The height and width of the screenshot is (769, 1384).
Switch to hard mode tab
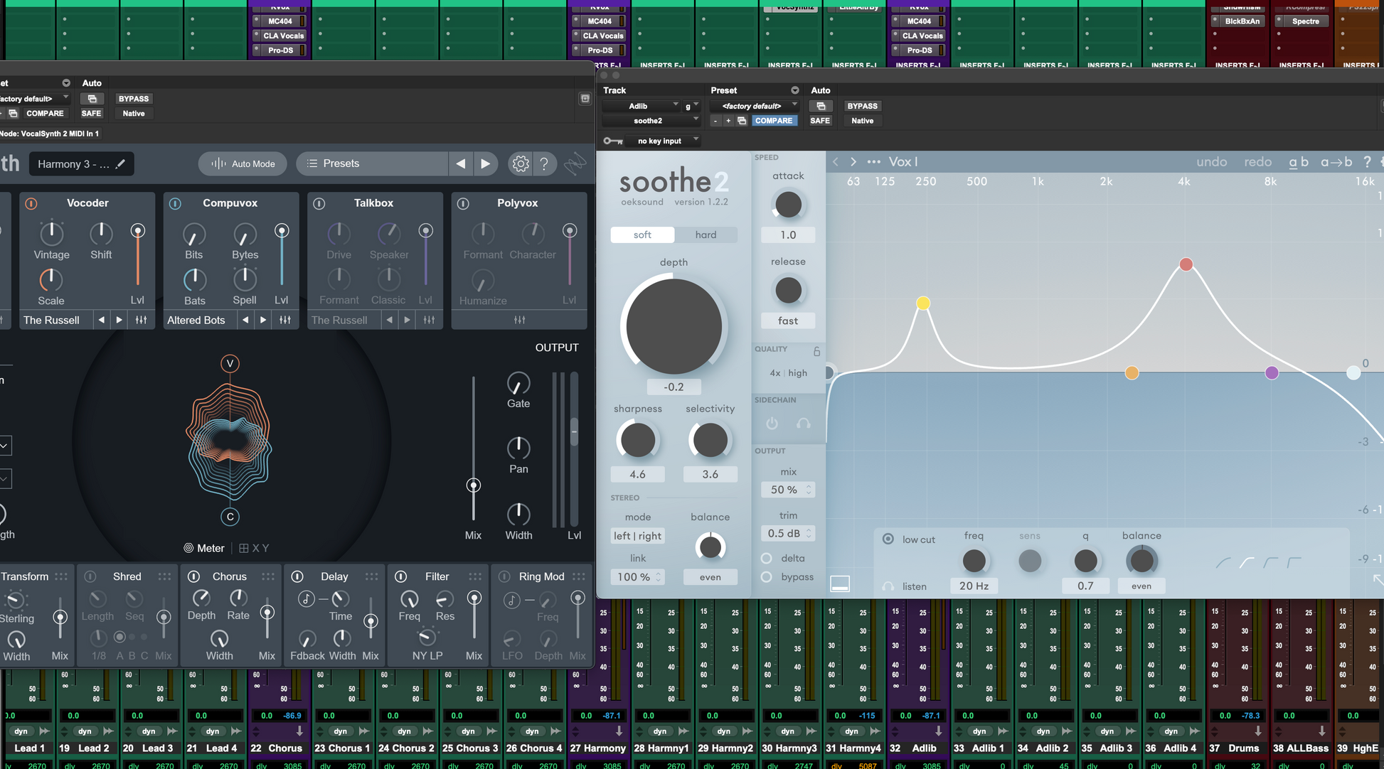[706, 235]
